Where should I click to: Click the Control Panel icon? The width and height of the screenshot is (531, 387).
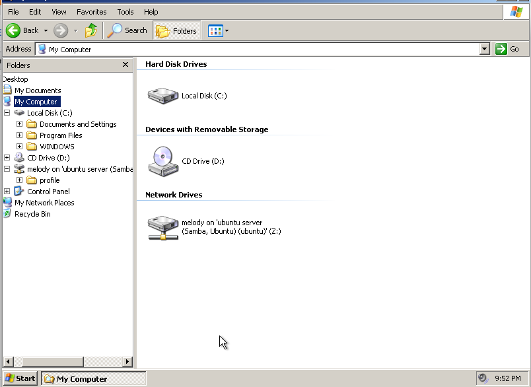click(x=19, y=191)
